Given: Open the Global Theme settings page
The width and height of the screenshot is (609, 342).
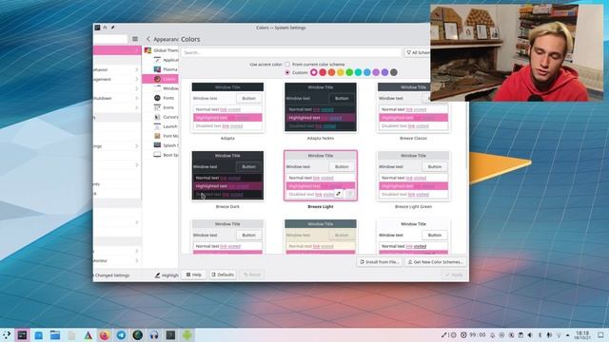Looking at the screenshot, I should pyautogui.click(x=161, y=50).
